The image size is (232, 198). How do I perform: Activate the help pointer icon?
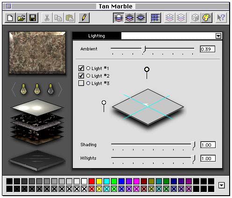coord(221,18)
